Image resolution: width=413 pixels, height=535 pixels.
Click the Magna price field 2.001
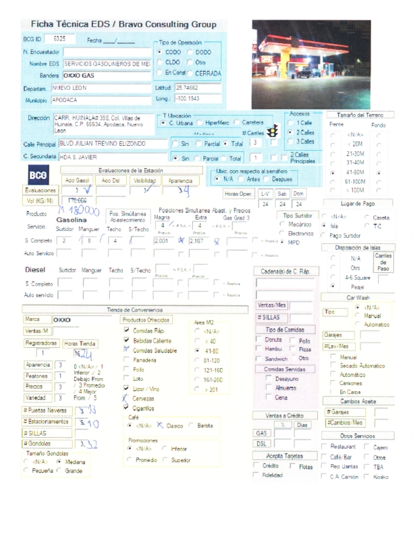163,240
